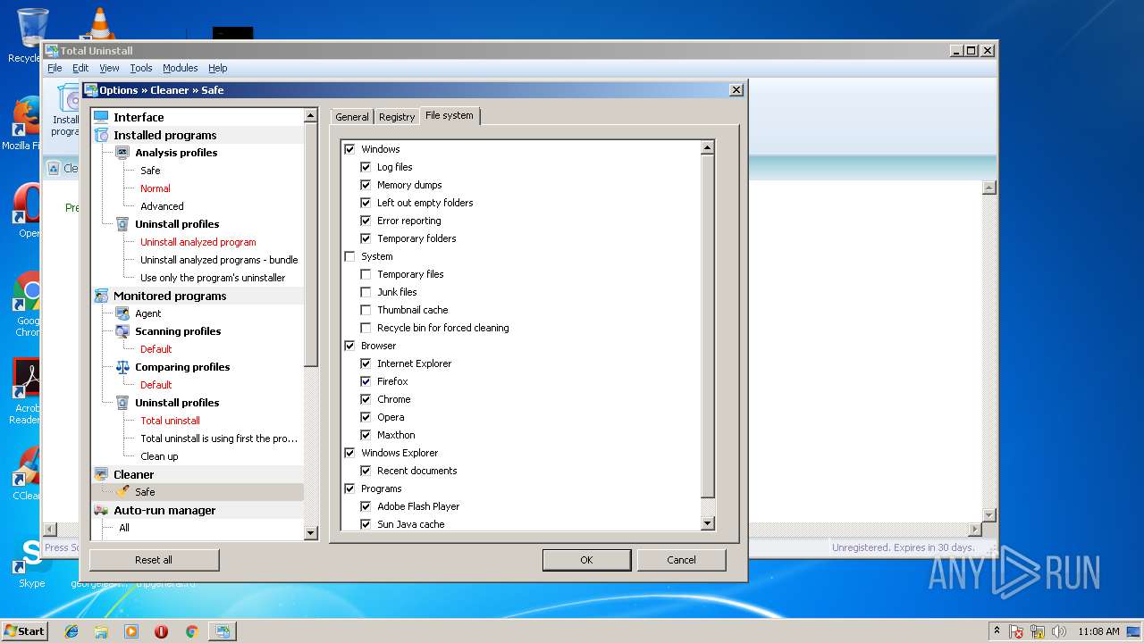Check the Thumbnail cache checkbox
The height and width of the screenshot is (643, 1144).
pos(366,310)
